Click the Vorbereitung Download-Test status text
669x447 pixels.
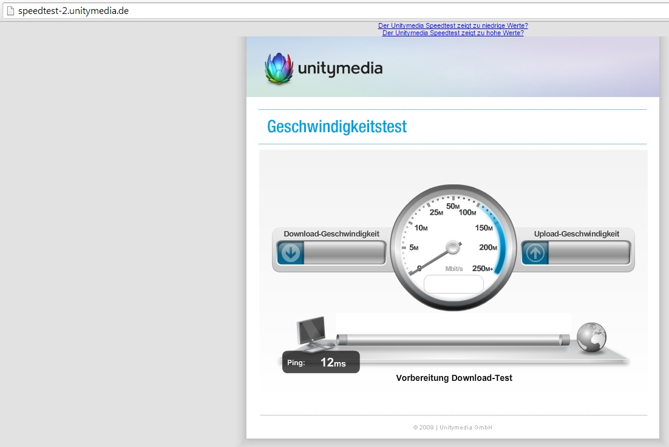[454, 378]
